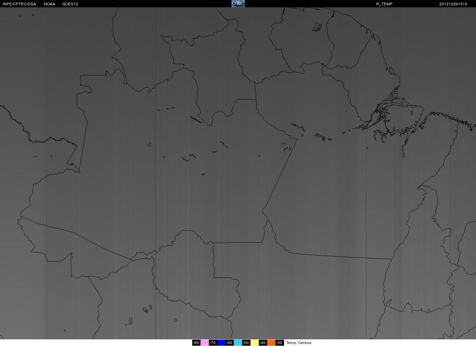Viewport: 476px width, 346px height.
Task: Click the GOES12 satellite label
Action: pos(70,4)
